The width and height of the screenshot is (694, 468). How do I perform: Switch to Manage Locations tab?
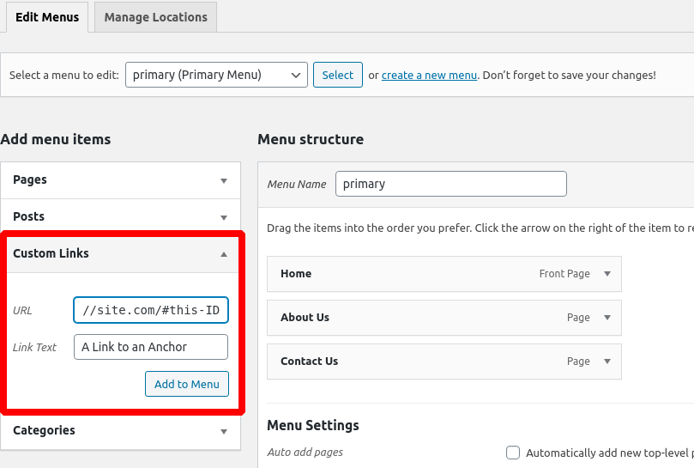click(x=155, y=17)
